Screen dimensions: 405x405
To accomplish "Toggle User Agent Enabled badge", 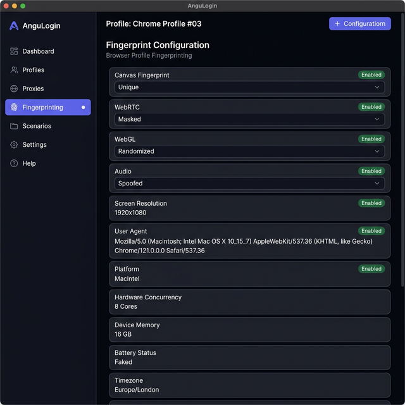I will (371, 231).
